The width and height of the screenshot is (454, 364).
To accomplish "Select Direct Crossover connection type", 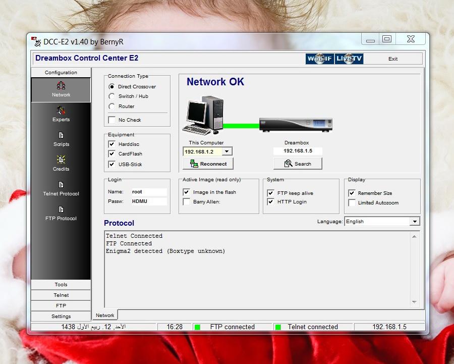I will coord(111,87).
